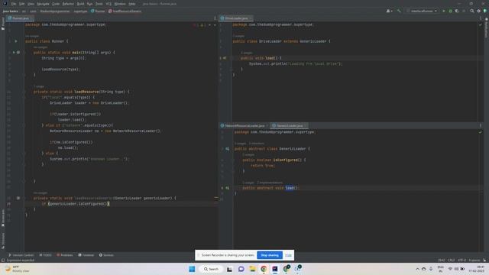Image resolution: width=489 pixels, height=275 pixels.
Task: Click line separator CRLF in status bar
Action: coord(452,260)
